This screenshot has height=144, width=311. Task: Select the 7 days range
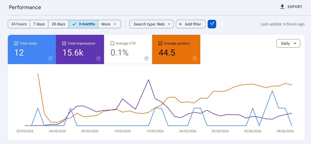(x=39, y=24)
